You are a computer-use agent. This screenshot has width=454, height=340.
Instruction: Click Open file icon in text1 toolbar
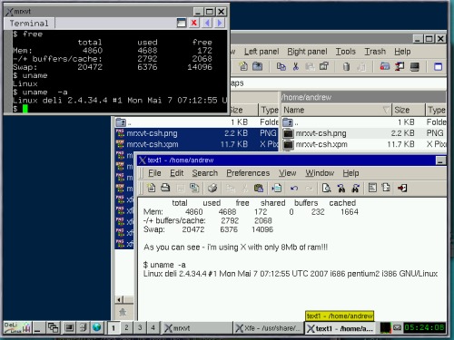tap(165, 188)
